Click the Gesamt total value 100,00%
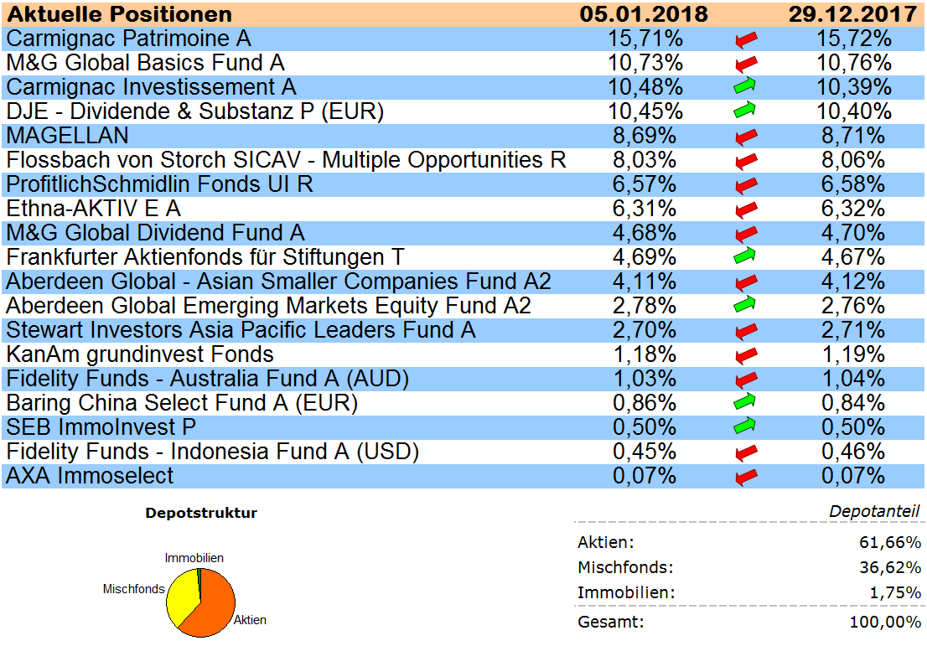 click(x=892, y=623)
